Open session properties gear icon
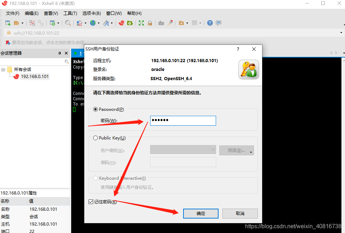This screenshot has height=233, width=345. [x=52, y=23]
